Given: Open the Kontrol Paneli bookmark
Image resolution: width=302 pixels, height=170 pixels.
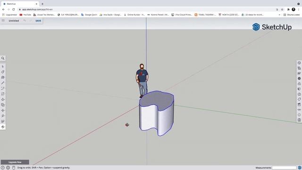Looking at the screenshot, I should coord(158,15).
